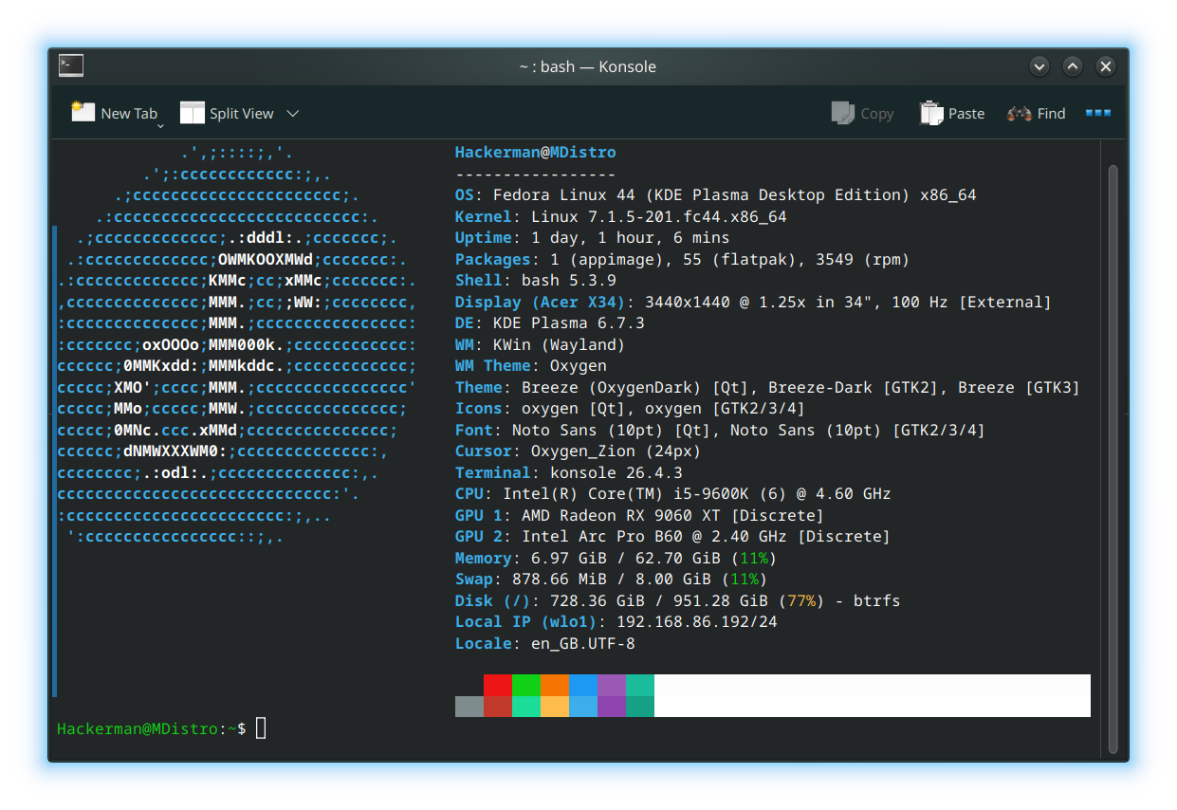Minimize the Konsole window

coord(1039,66)
